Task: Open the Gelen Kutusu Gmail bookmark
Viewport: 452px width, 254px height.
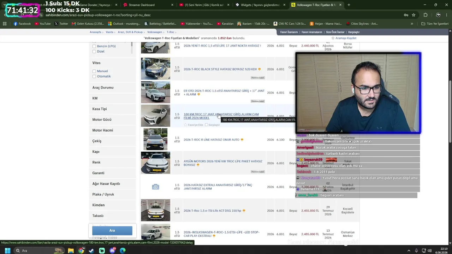Action: pos(88,24)
